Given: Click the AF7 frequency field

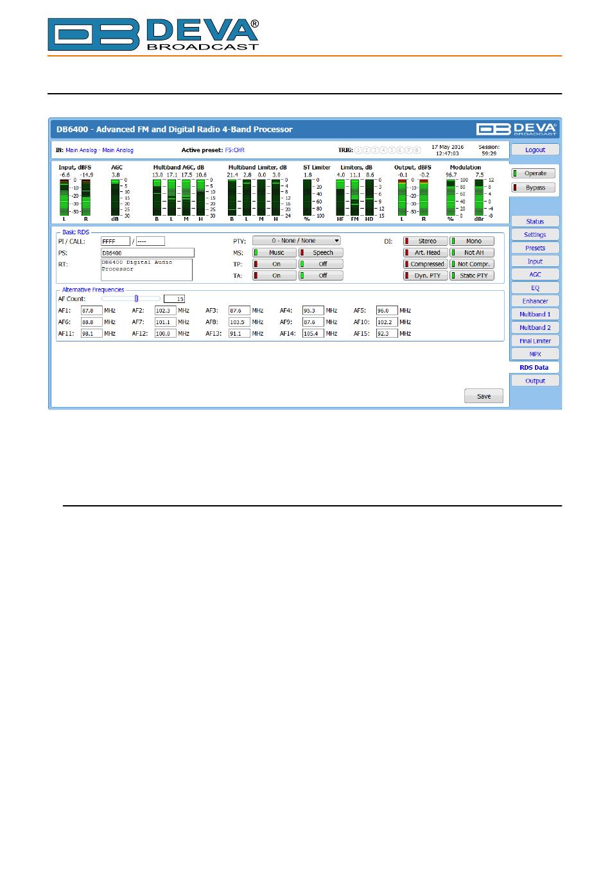Looking at the screenshot, I should pos(166,322).
